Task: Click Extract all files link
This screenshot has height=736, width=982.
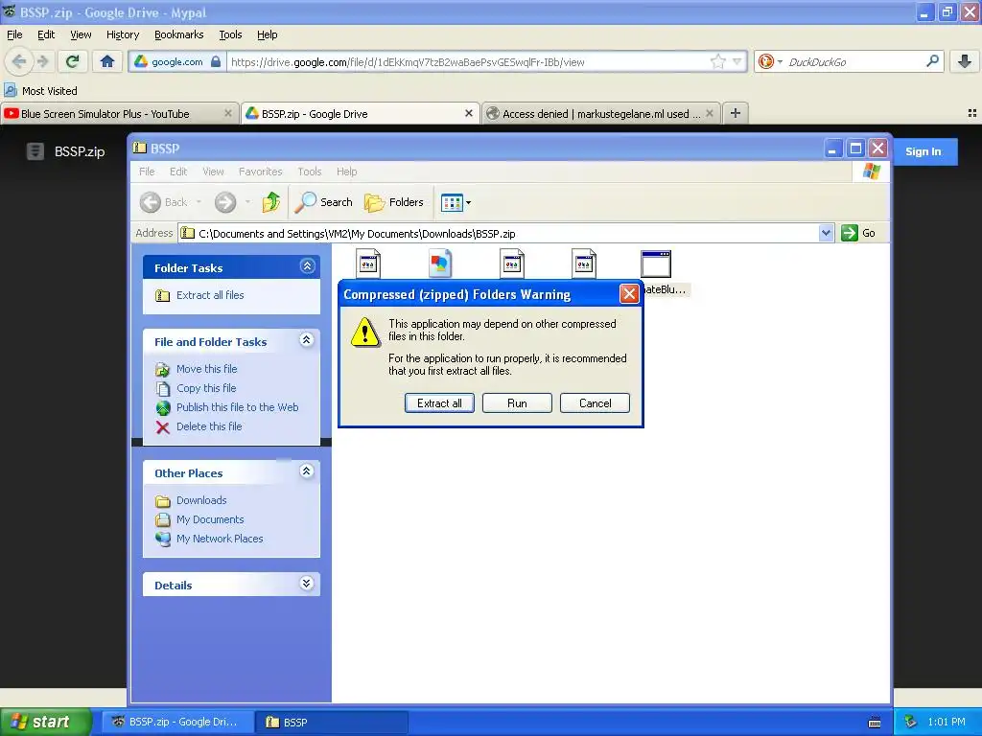Action: 210,295
